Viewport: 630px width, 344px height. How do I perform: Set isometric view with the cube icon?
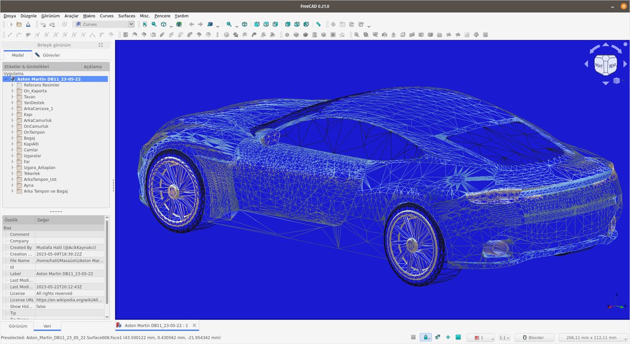coord(244,24)
